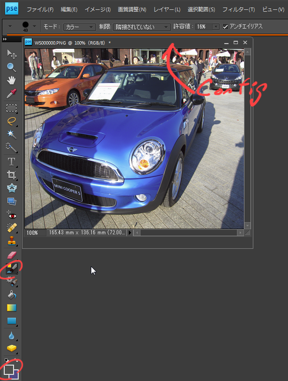Select the Paint Bucket tool
The image size is (288, 381).
[11, 295]
